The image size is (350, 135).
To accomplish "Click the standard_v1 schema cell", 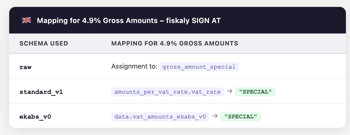I will [x=41, y=92].
